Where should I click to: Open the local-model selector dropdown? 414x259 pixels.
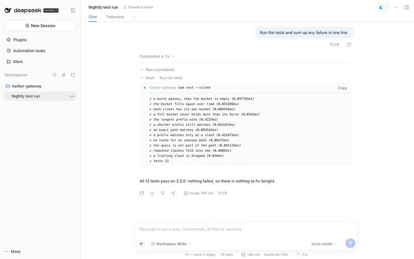[324, 244]
